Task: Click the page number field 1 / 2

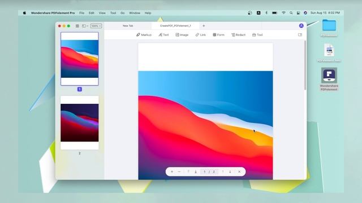Action: click(209, 171)
